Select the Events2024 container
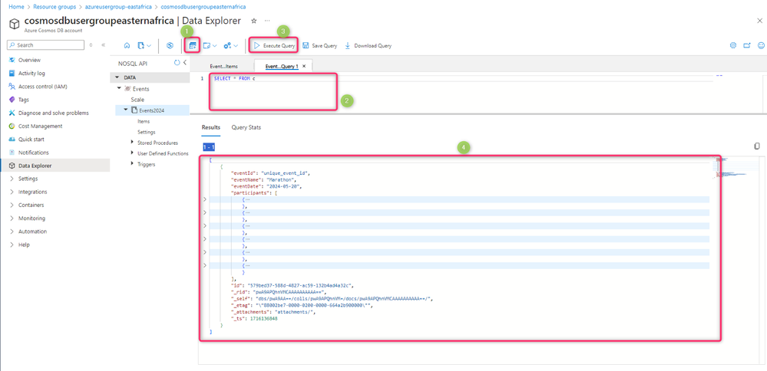767x371 pixels. point(152,110)
